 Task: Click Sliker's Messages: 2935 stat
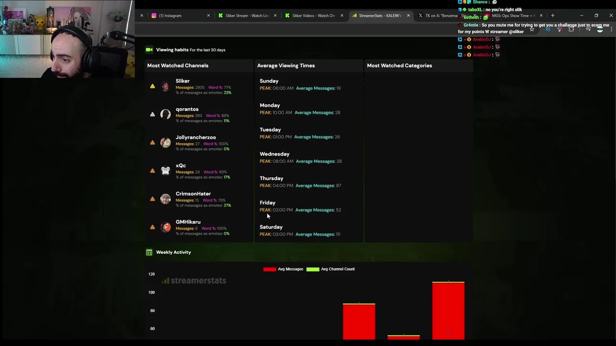pyautogui.click(x=190, y=87)
